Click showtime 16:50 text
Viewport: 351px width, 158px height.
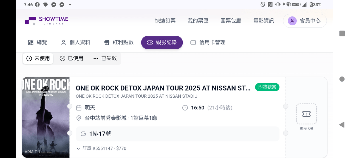pos(198,108)
